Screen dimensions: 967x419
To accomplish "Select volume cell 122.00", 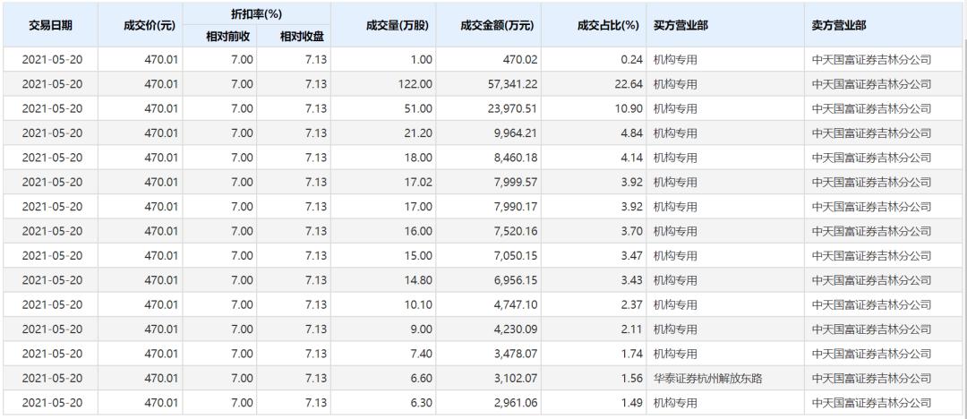I will click(415, 84).
